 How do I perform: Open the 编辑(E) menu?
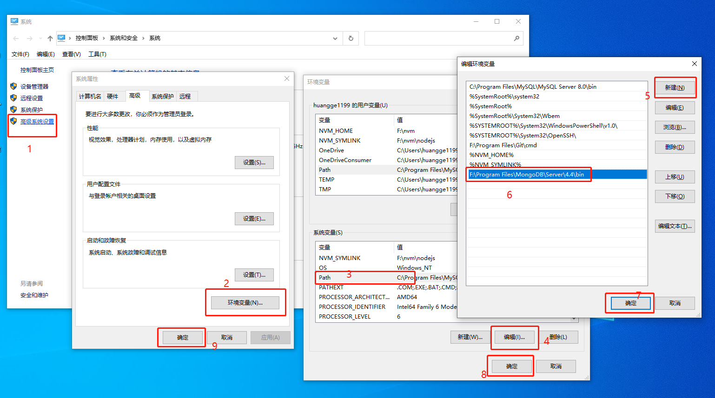click(46, 54)
